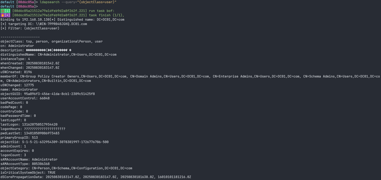Click the objectGUID value
381x180 pixels.
coord(59,94)
